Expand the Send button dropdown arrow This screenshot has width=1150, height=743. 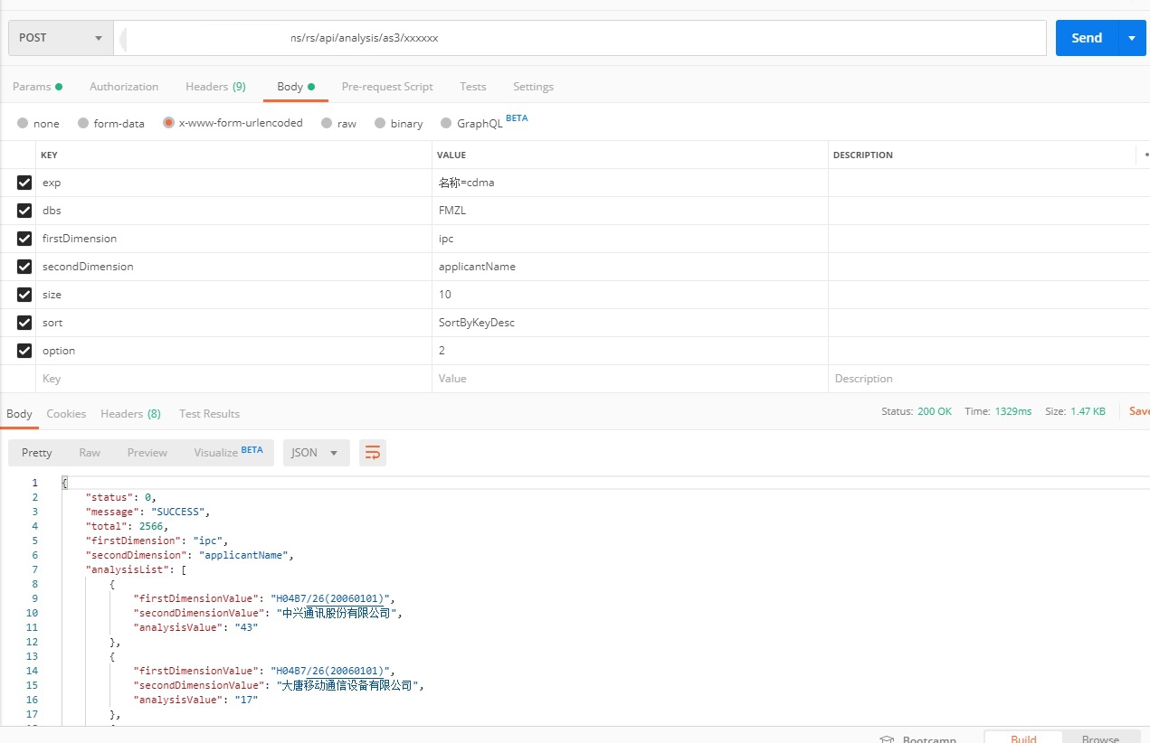(x=1131, y=38)
